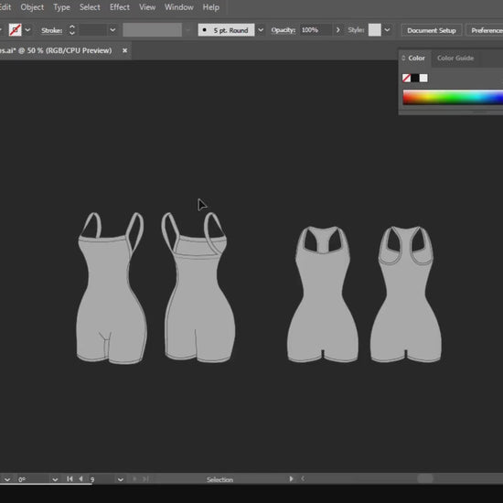
Task: Open the Effect menu
Action: point(120,7)
